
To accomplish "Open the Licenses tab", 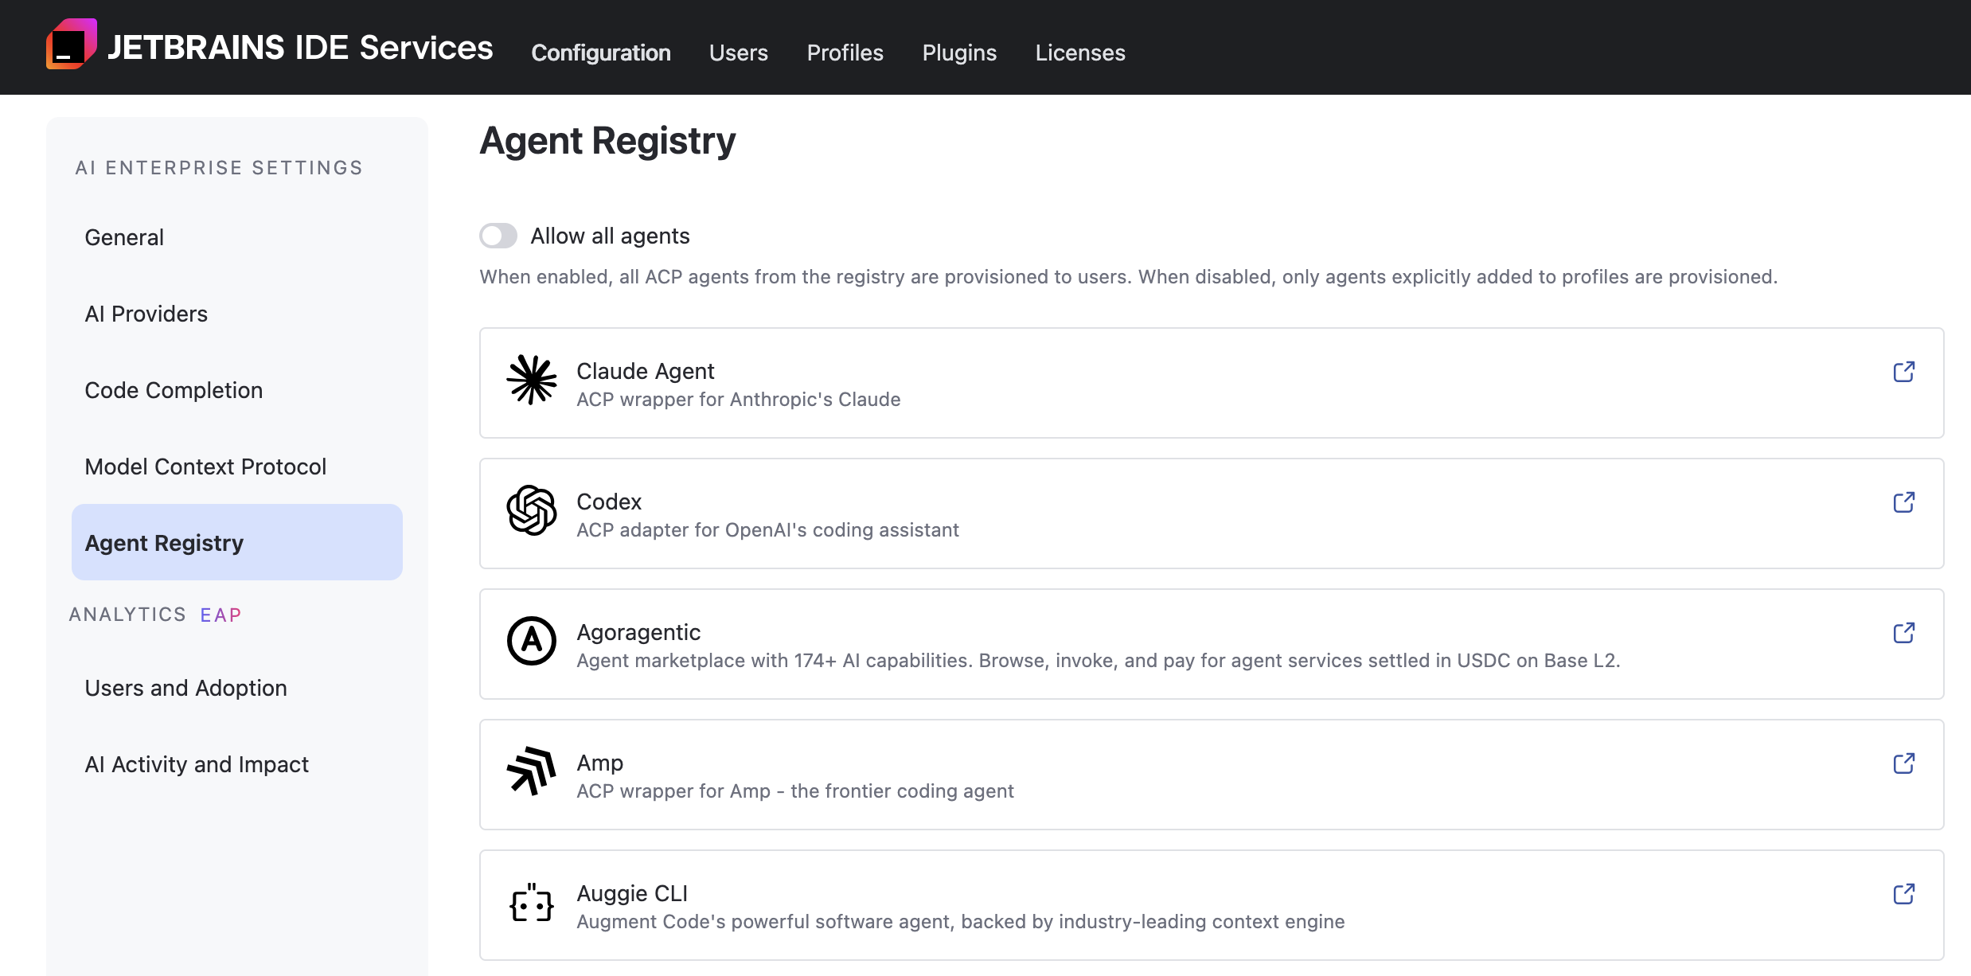I will 1080,53.
